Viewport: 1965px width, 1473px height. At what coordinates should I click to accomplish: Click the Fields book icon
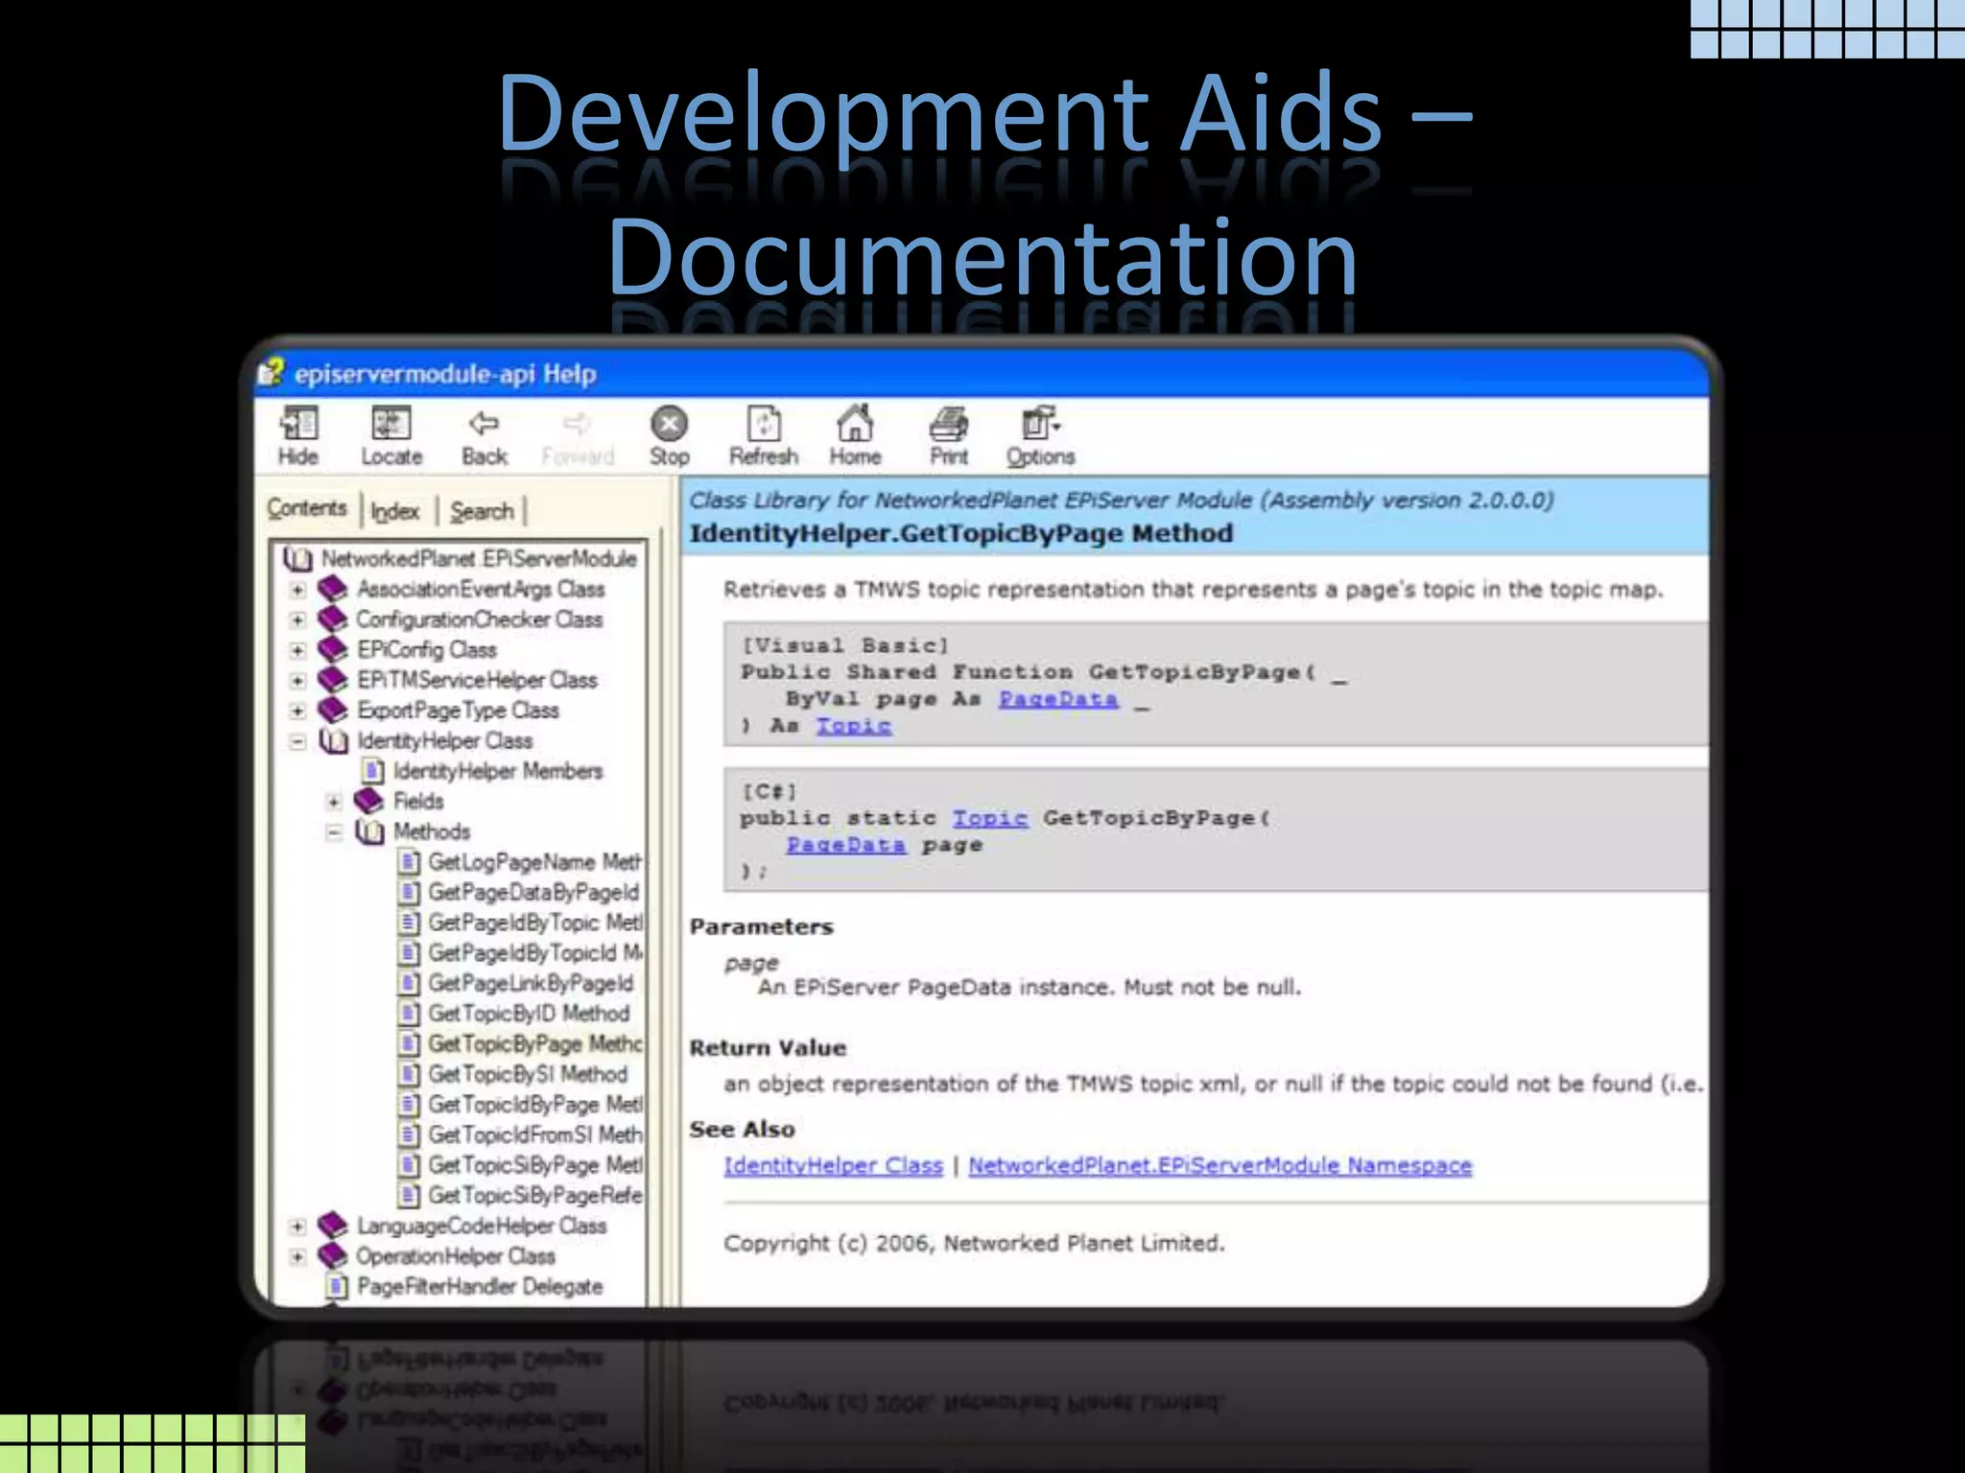point(368,801)
